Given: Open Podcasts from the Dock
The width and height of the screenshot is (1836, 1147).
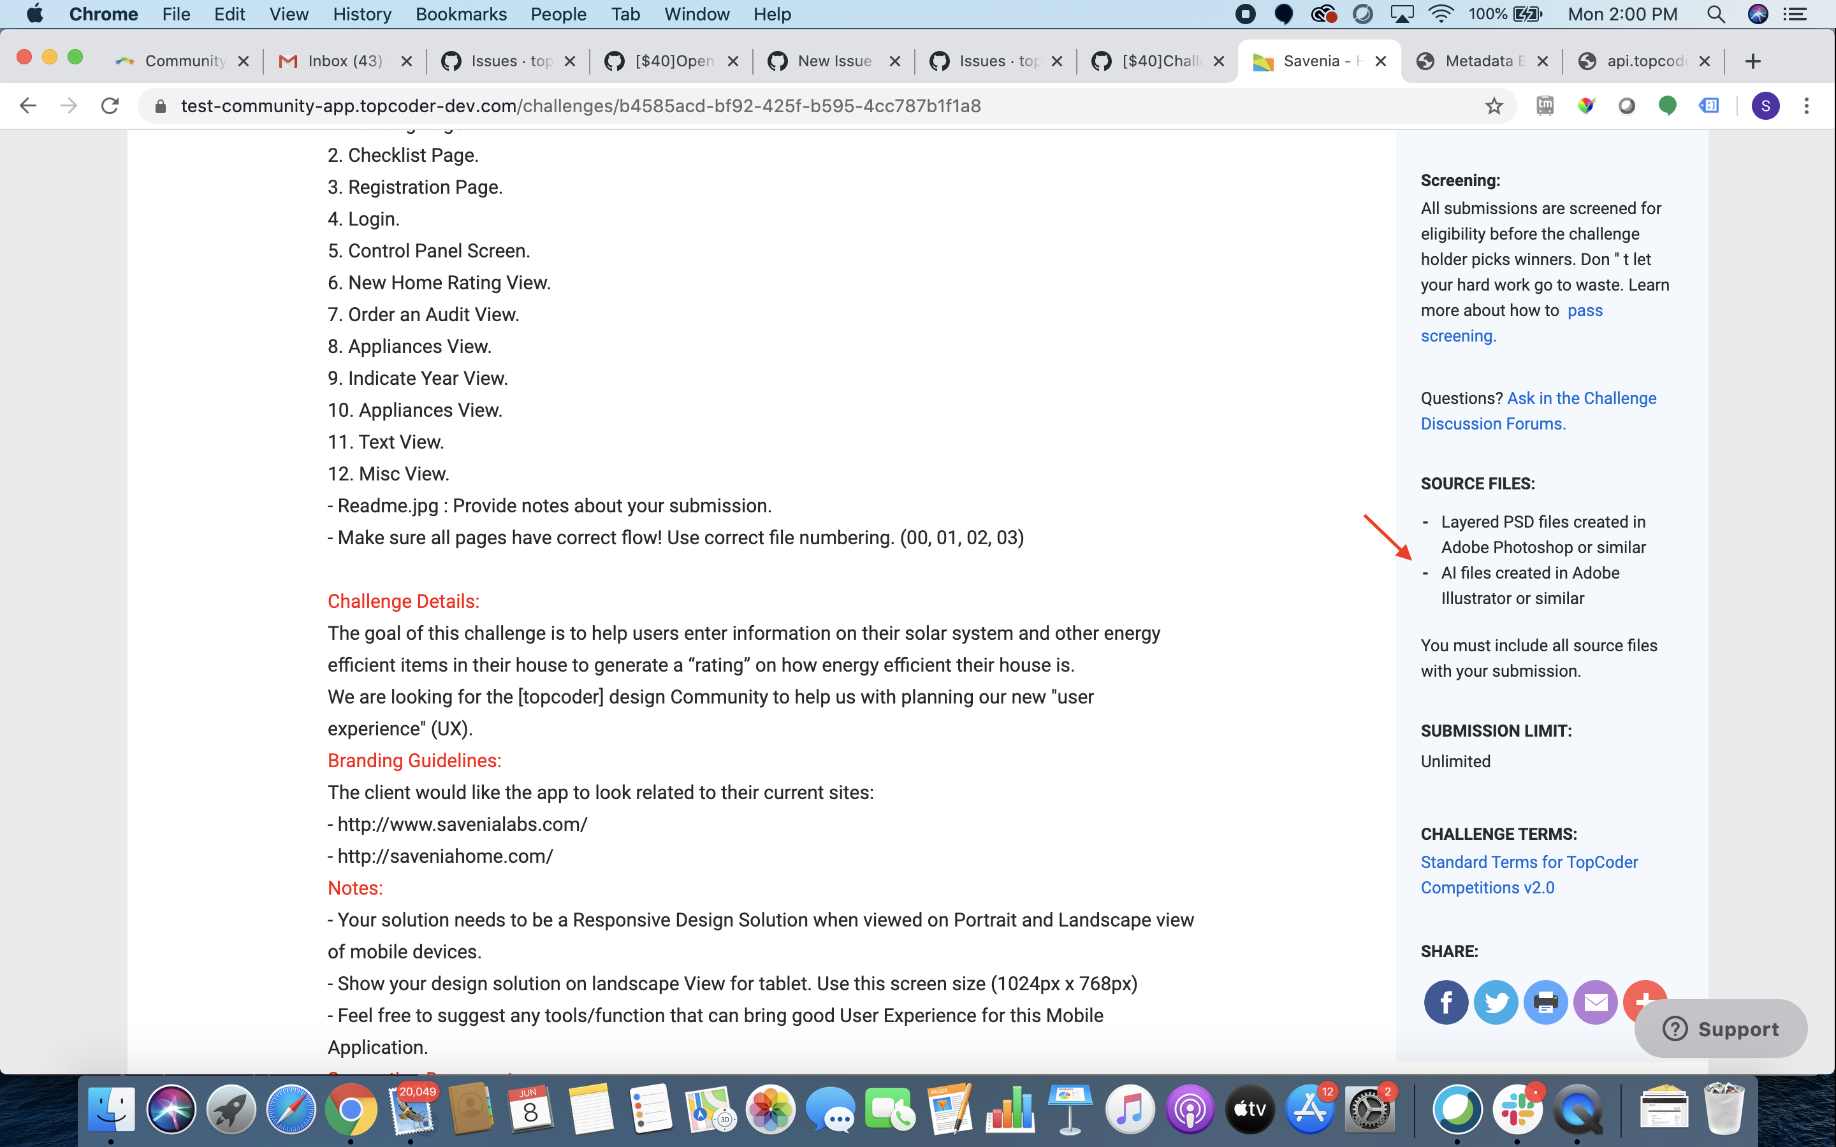Looking at the screenshot, I should pos(1190,1109).
